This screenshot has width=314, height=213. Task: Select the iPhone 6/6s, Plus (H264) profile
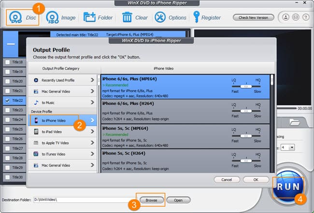tap(185, 111)
